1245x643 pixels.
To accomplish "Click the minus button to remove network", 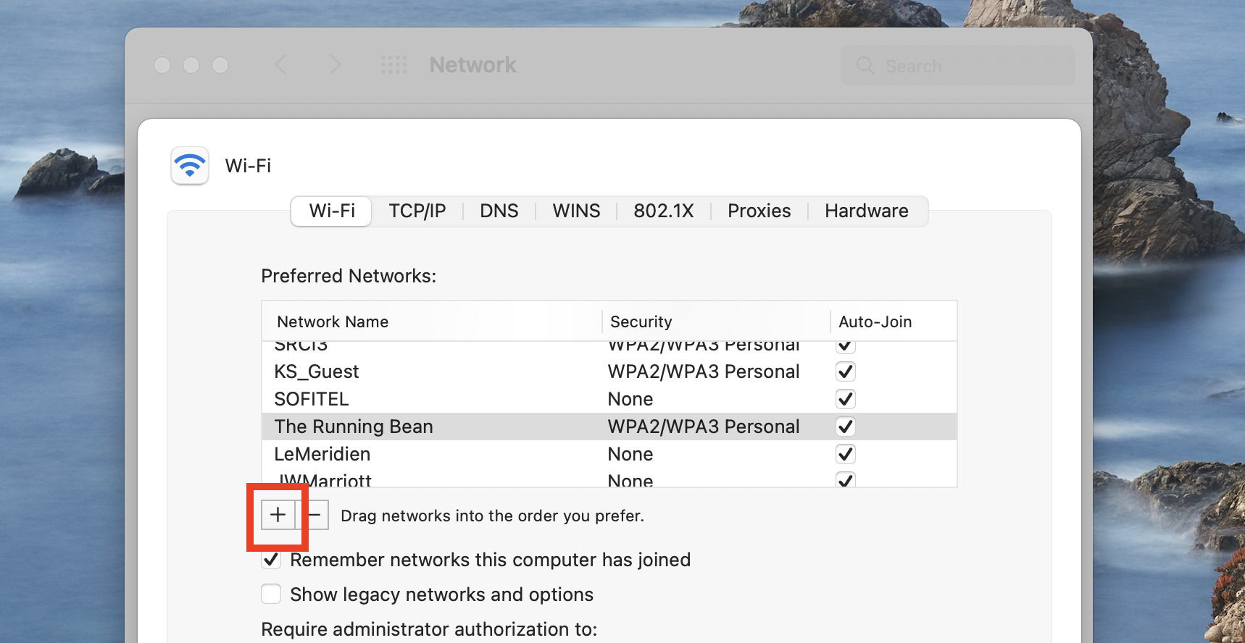I will (x=313, y=515).
